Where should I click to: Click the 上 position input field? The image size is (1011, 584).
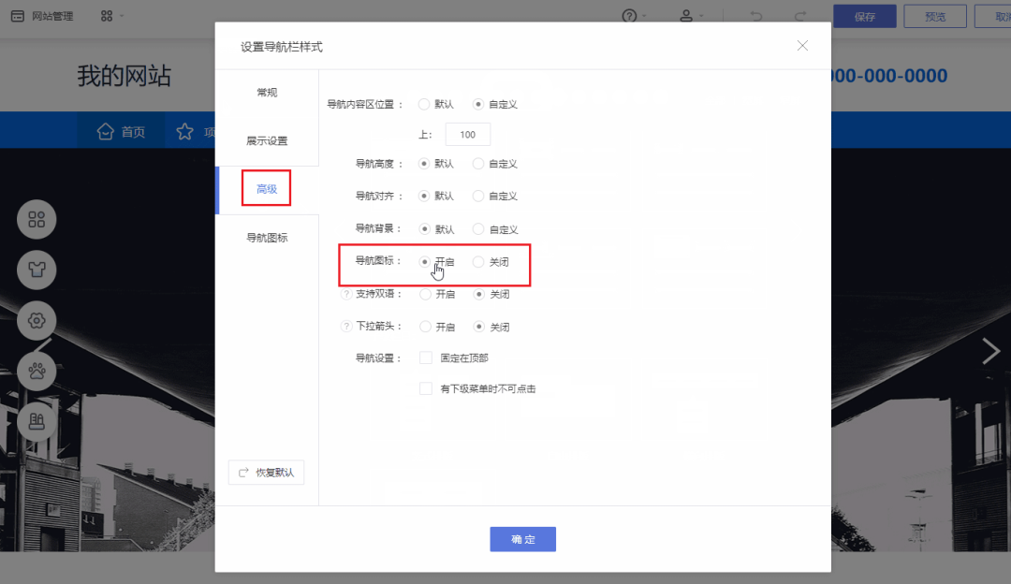click(x=467, y=135)
